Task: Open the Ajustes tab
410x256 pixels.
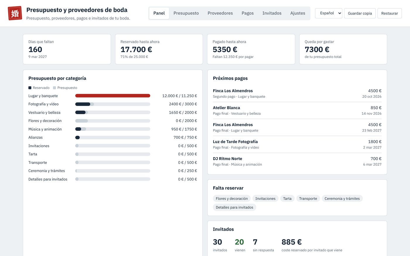Action: [x=298, y=13]
